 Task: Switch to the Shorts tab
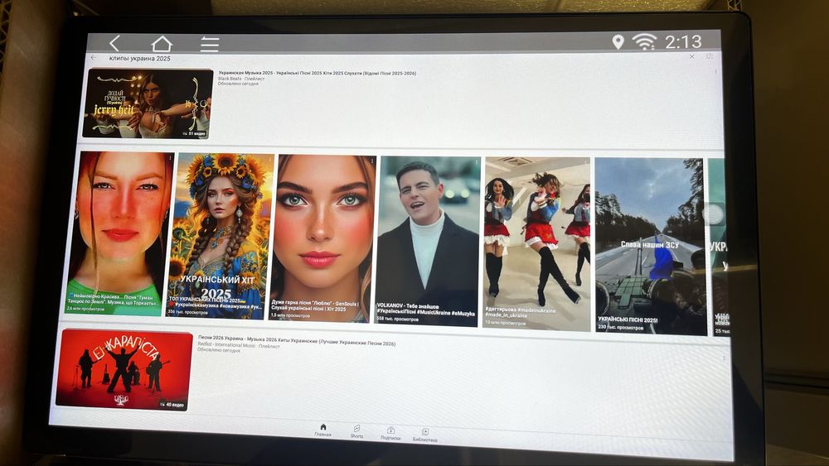point(356,432)
